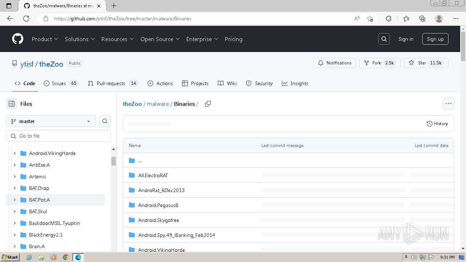The image size is (466, 262).
Task: Go to malware breadcrumb link
Action: click(x=158, y=104)
